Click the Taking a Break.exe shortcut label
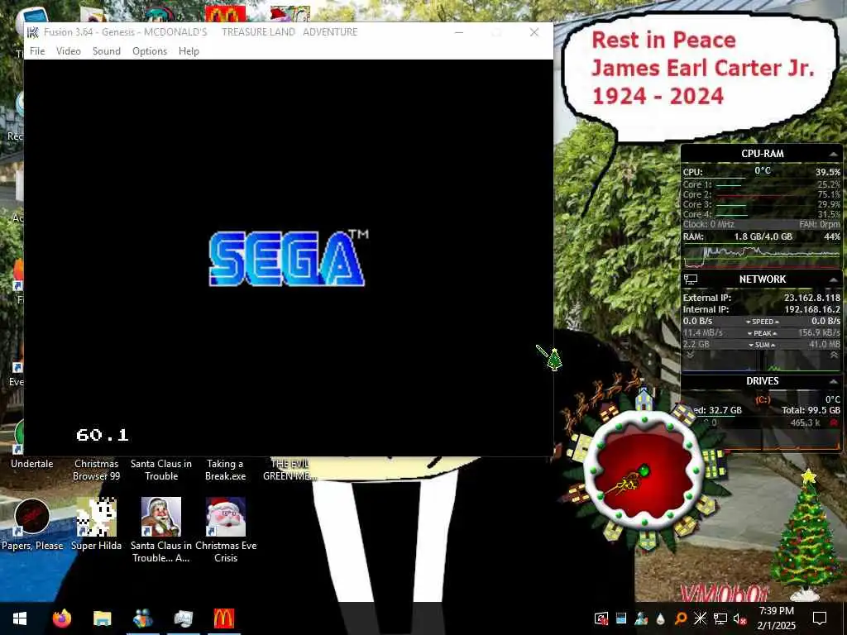Image resolution: width=847 pixels, height=635 pixels. (225, 470)
